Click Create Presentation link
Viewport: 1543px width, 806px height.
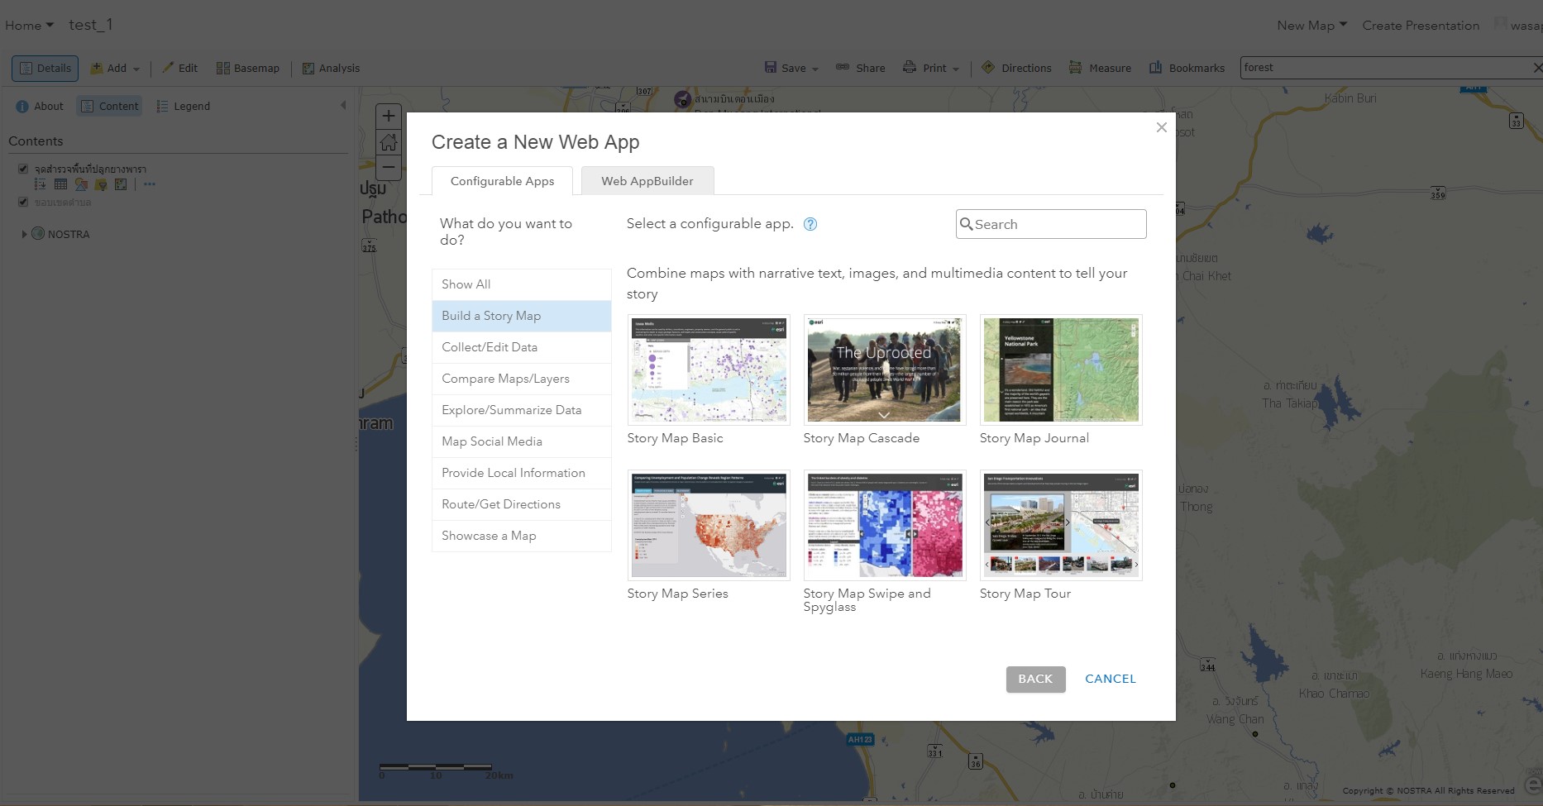[x=1421, y=26]
